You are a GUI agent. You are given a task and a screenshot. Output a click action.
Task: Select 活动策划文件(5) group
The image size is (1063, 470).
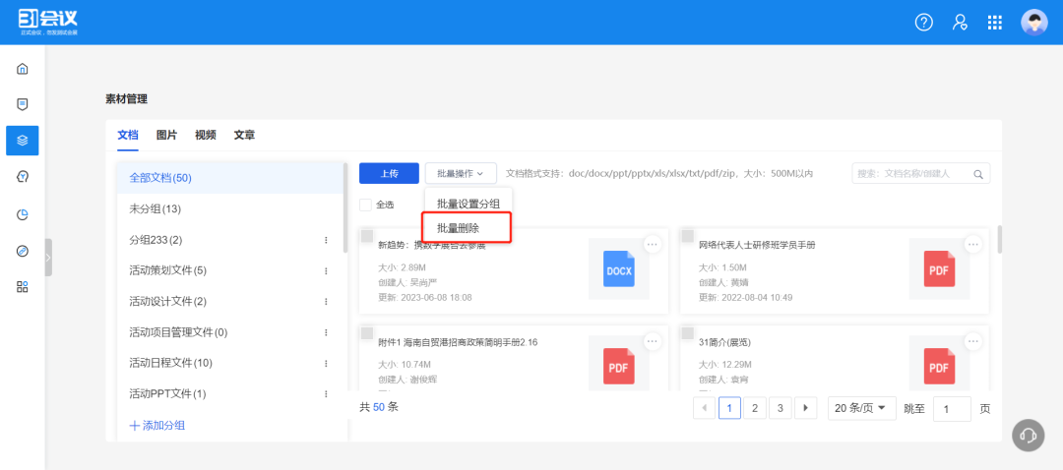coord(229,271)
